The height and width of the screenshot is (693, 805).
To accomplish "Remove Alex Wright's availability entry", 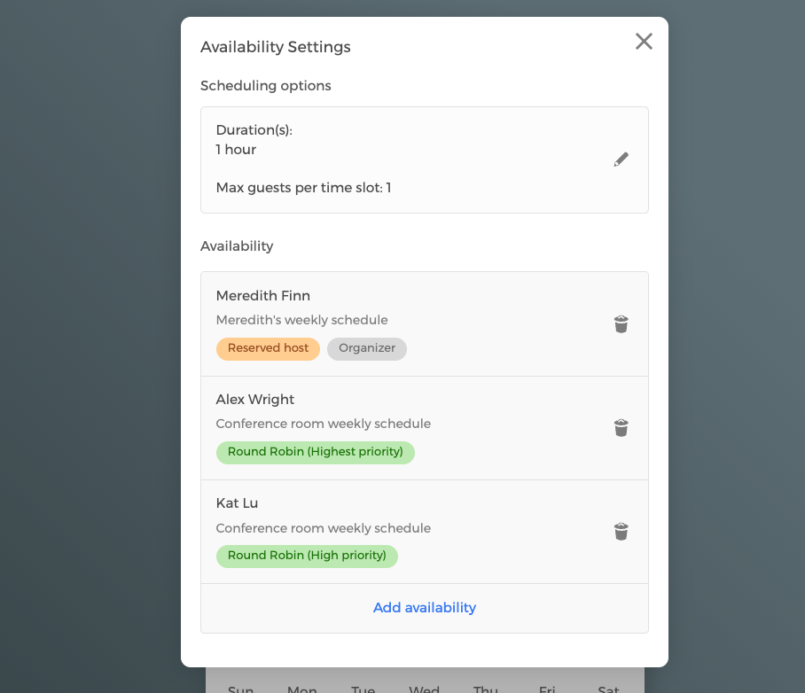I will coord(621,428).
